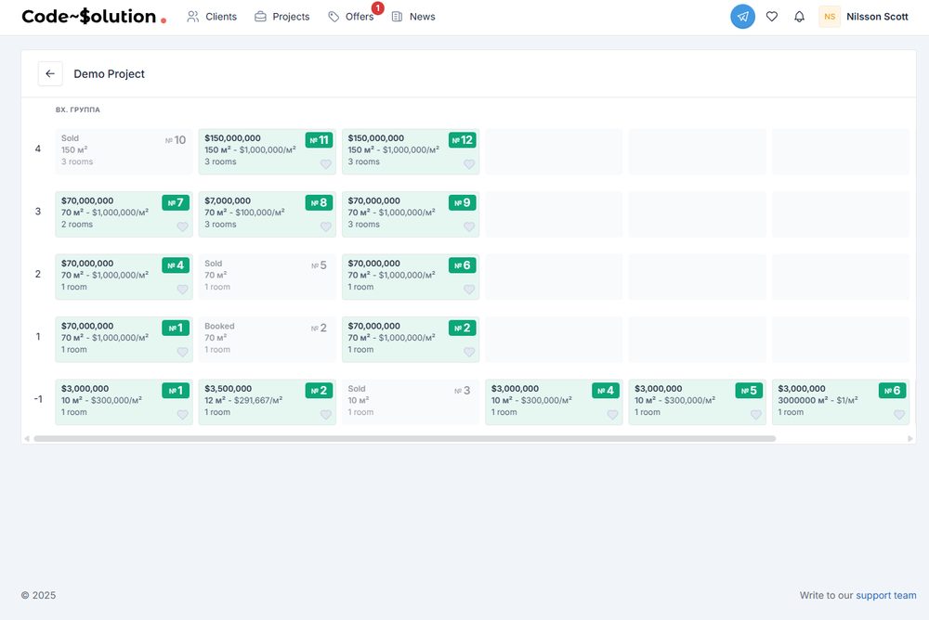Screen dimensions: 929x620
Task: Favorite floor -1 unit №4 heart
Action: [x=612, y=415]
